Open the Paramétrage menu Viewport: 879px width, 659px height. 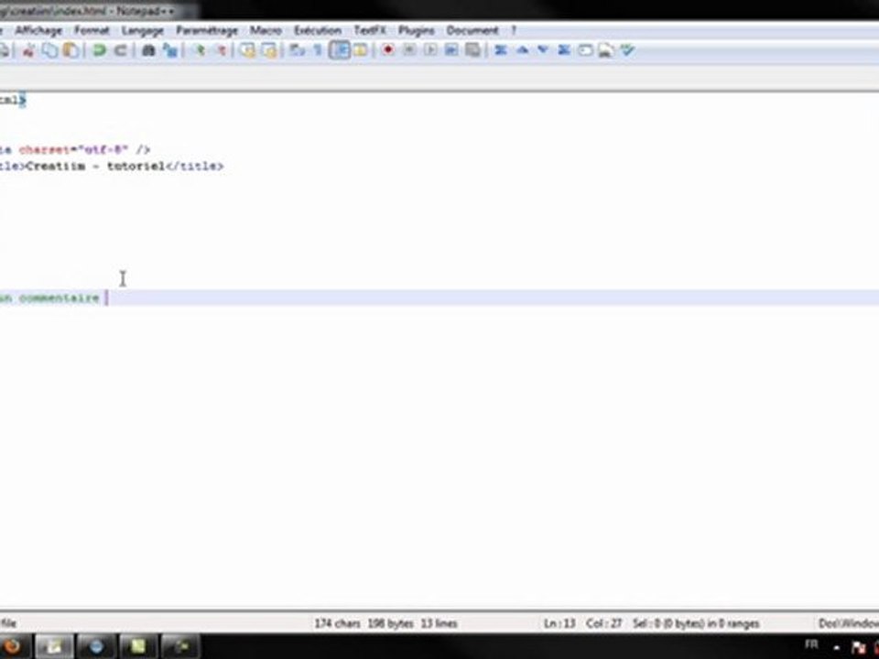pyautogui.click(x=207, y=30)
